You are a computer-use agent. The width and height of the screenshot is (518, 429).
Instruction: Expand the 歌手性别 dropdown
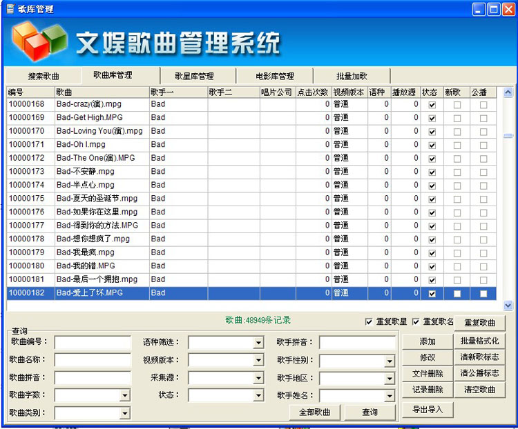coord(390,361)
